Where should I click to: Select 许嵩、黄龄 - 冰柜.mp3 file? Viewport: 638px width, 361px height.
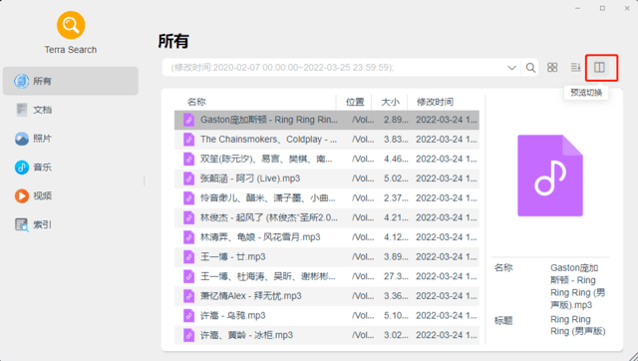tap(327, 335)
